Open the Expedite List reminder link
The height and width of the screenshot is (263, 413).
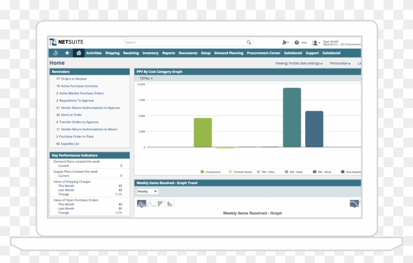(70, 144)
